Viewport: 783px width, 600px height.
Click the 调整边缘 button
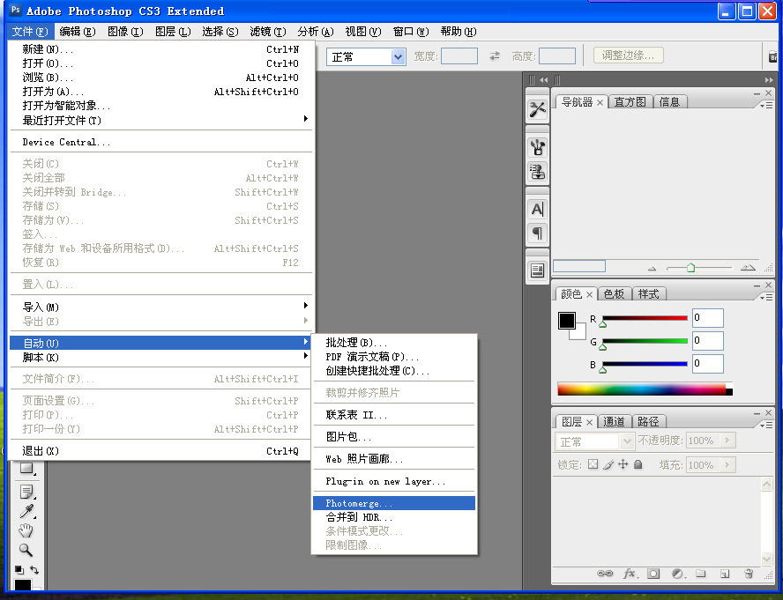click(x=628, y=56)
